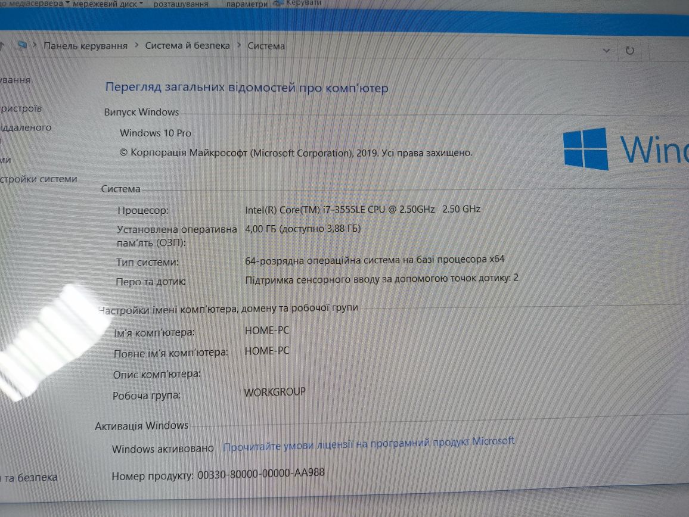Click the 'Випуск Windows' section heading
Image resolution: width=689 pixels, height=517 pixels.
coord(141,112)
